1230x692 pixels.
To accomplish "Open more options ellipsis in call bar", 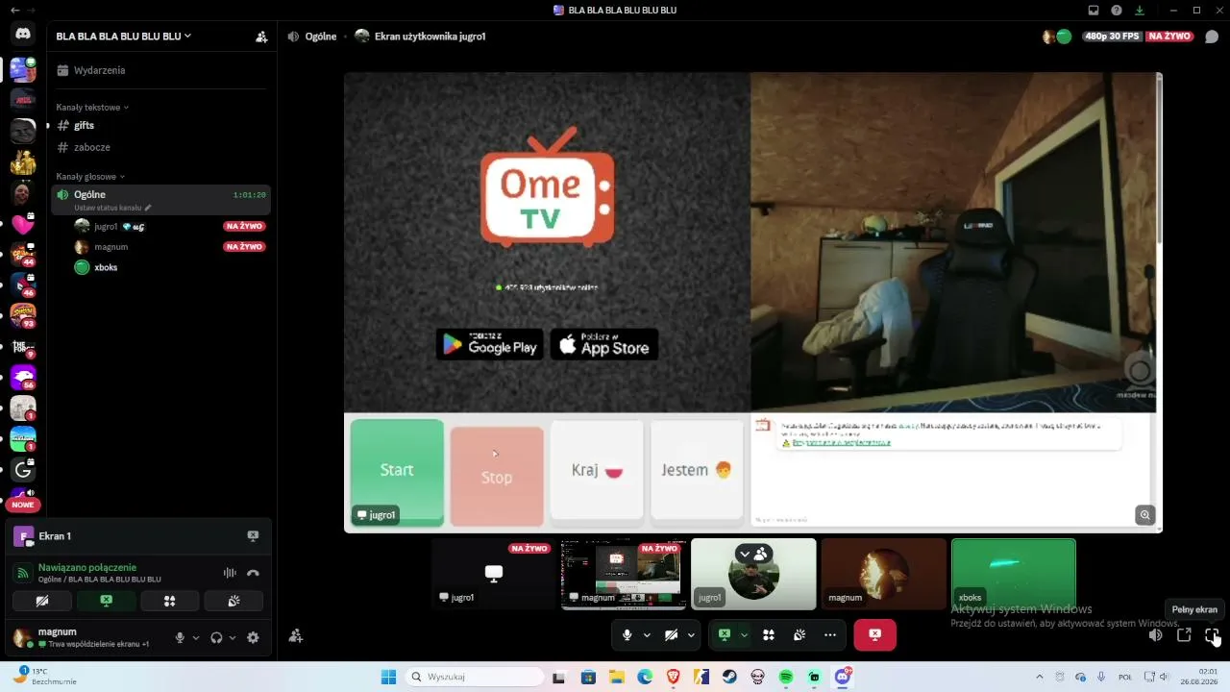I will tap(830, 635).
